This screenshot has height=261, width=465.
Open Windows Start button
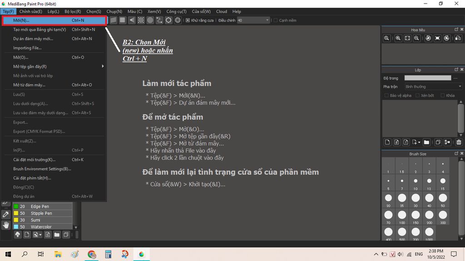pyautogui.click(x=8, y=254)
